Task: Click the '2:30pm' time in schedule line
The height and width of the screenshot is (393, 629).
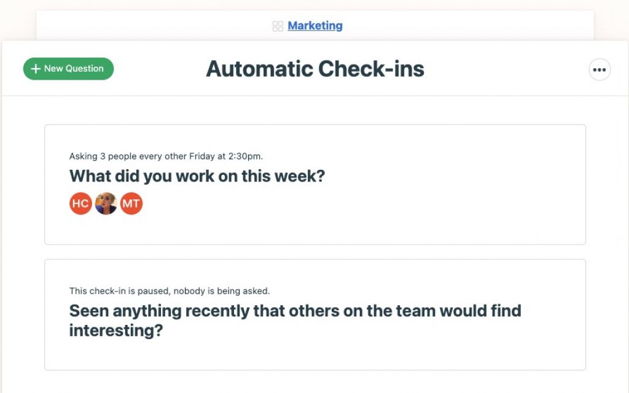Action: click(x=246, y=156)
